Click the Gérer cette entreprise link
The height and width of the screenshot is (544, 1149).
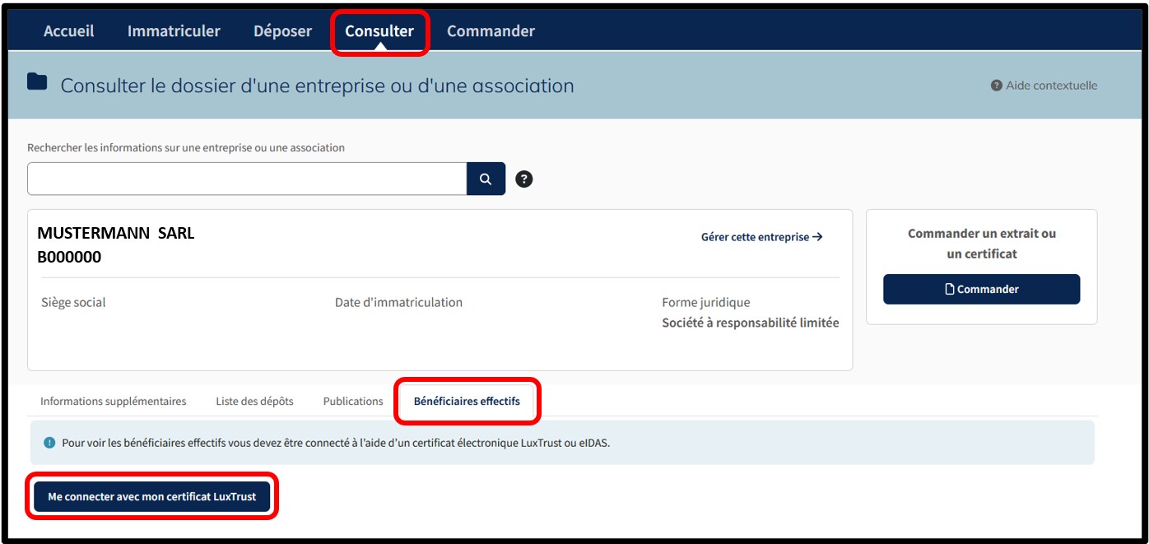pos(761,237)
